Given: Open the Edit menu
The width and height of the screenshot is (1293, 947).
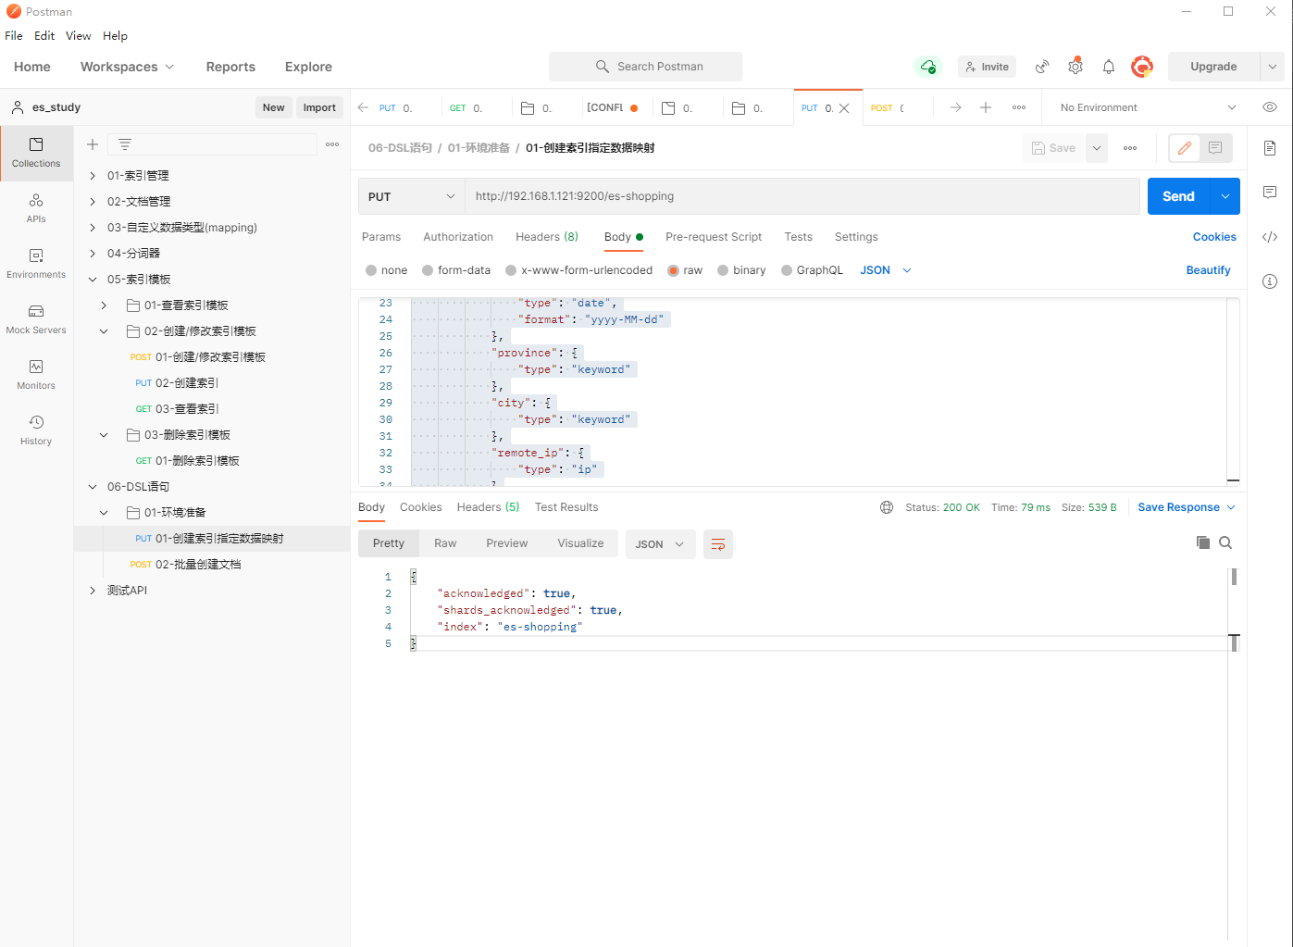Looking at the screenshot, I should [x=44, y=36].
